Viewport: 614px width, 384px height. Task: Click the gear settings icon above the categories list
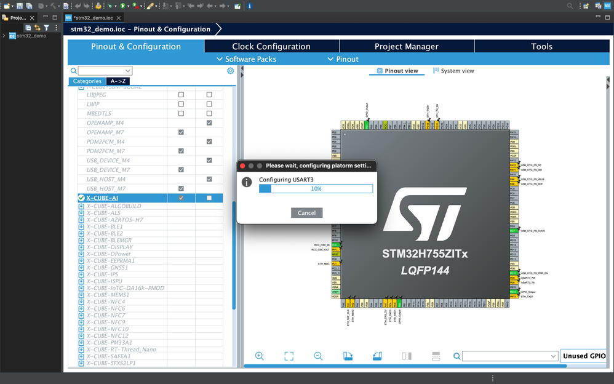(x=231, y=71)
